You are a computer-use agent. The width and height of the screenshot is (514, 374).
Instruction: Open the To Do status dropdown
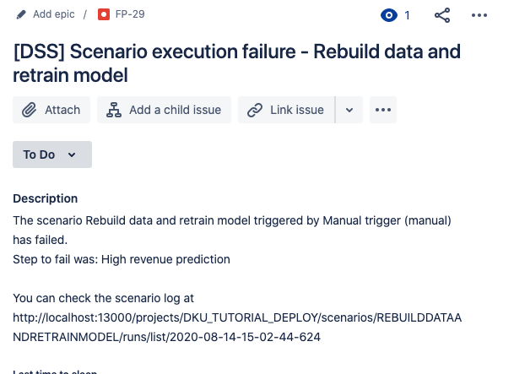tap(52, 154)
